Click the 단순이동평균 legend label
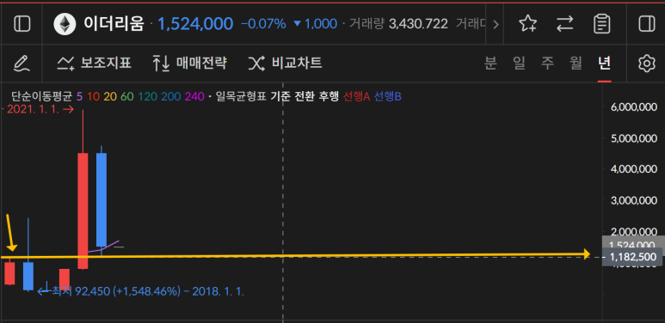Viewport: 665px width, 323px height. (x=41, y=96)
